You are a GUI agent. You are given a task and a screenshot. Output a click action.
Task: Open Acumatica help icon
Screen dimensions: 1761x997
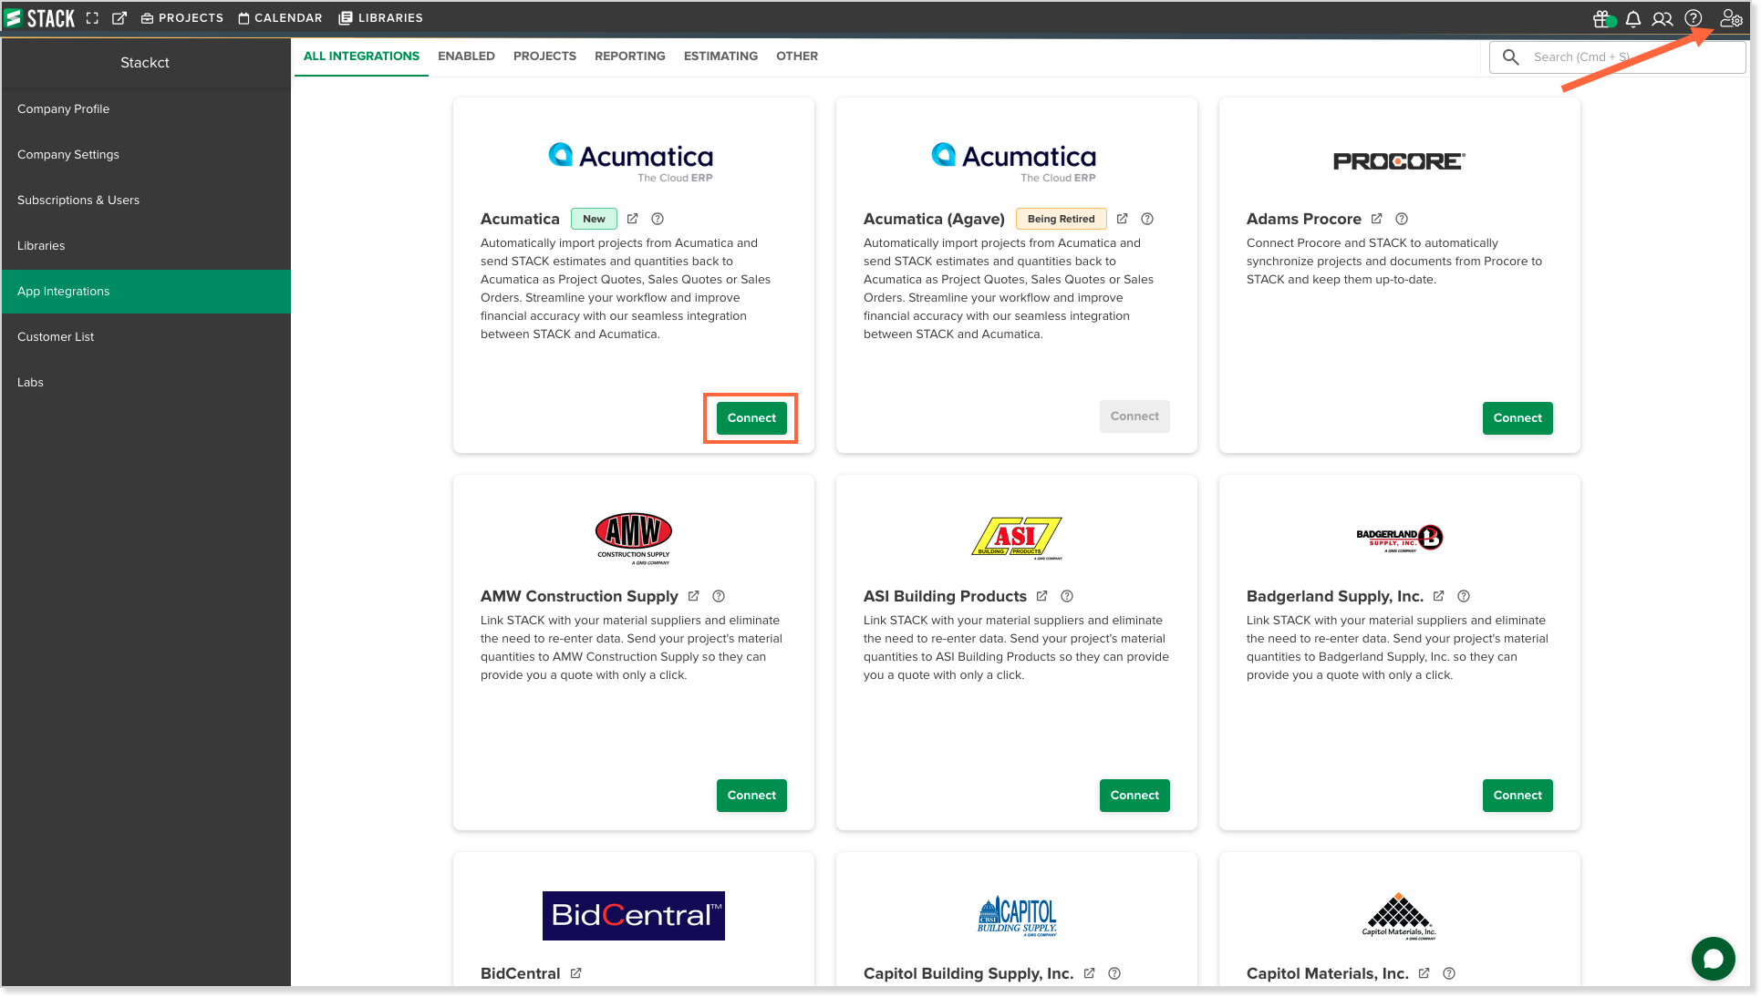coord(658,219)
